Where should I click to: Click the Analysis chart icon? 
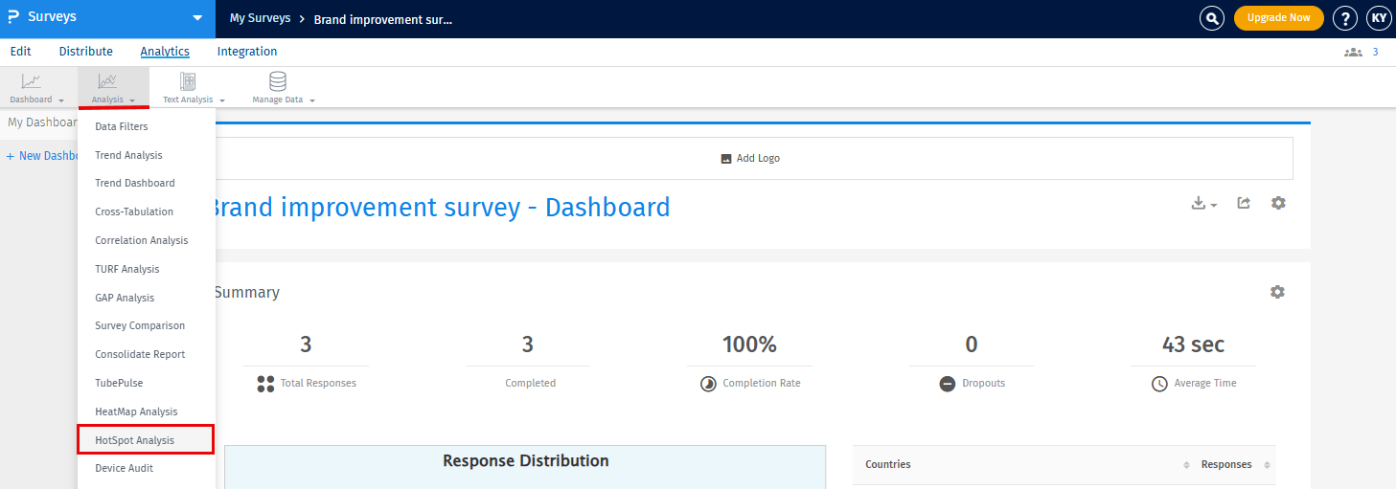(x=107, y=81)
